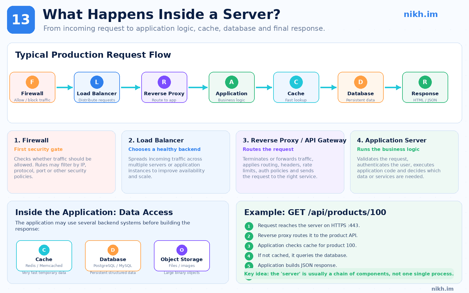This screenshot has height=293, width=469.
Task: Click 'If not cached, it queries the database.'
Action: click(303, 255)
